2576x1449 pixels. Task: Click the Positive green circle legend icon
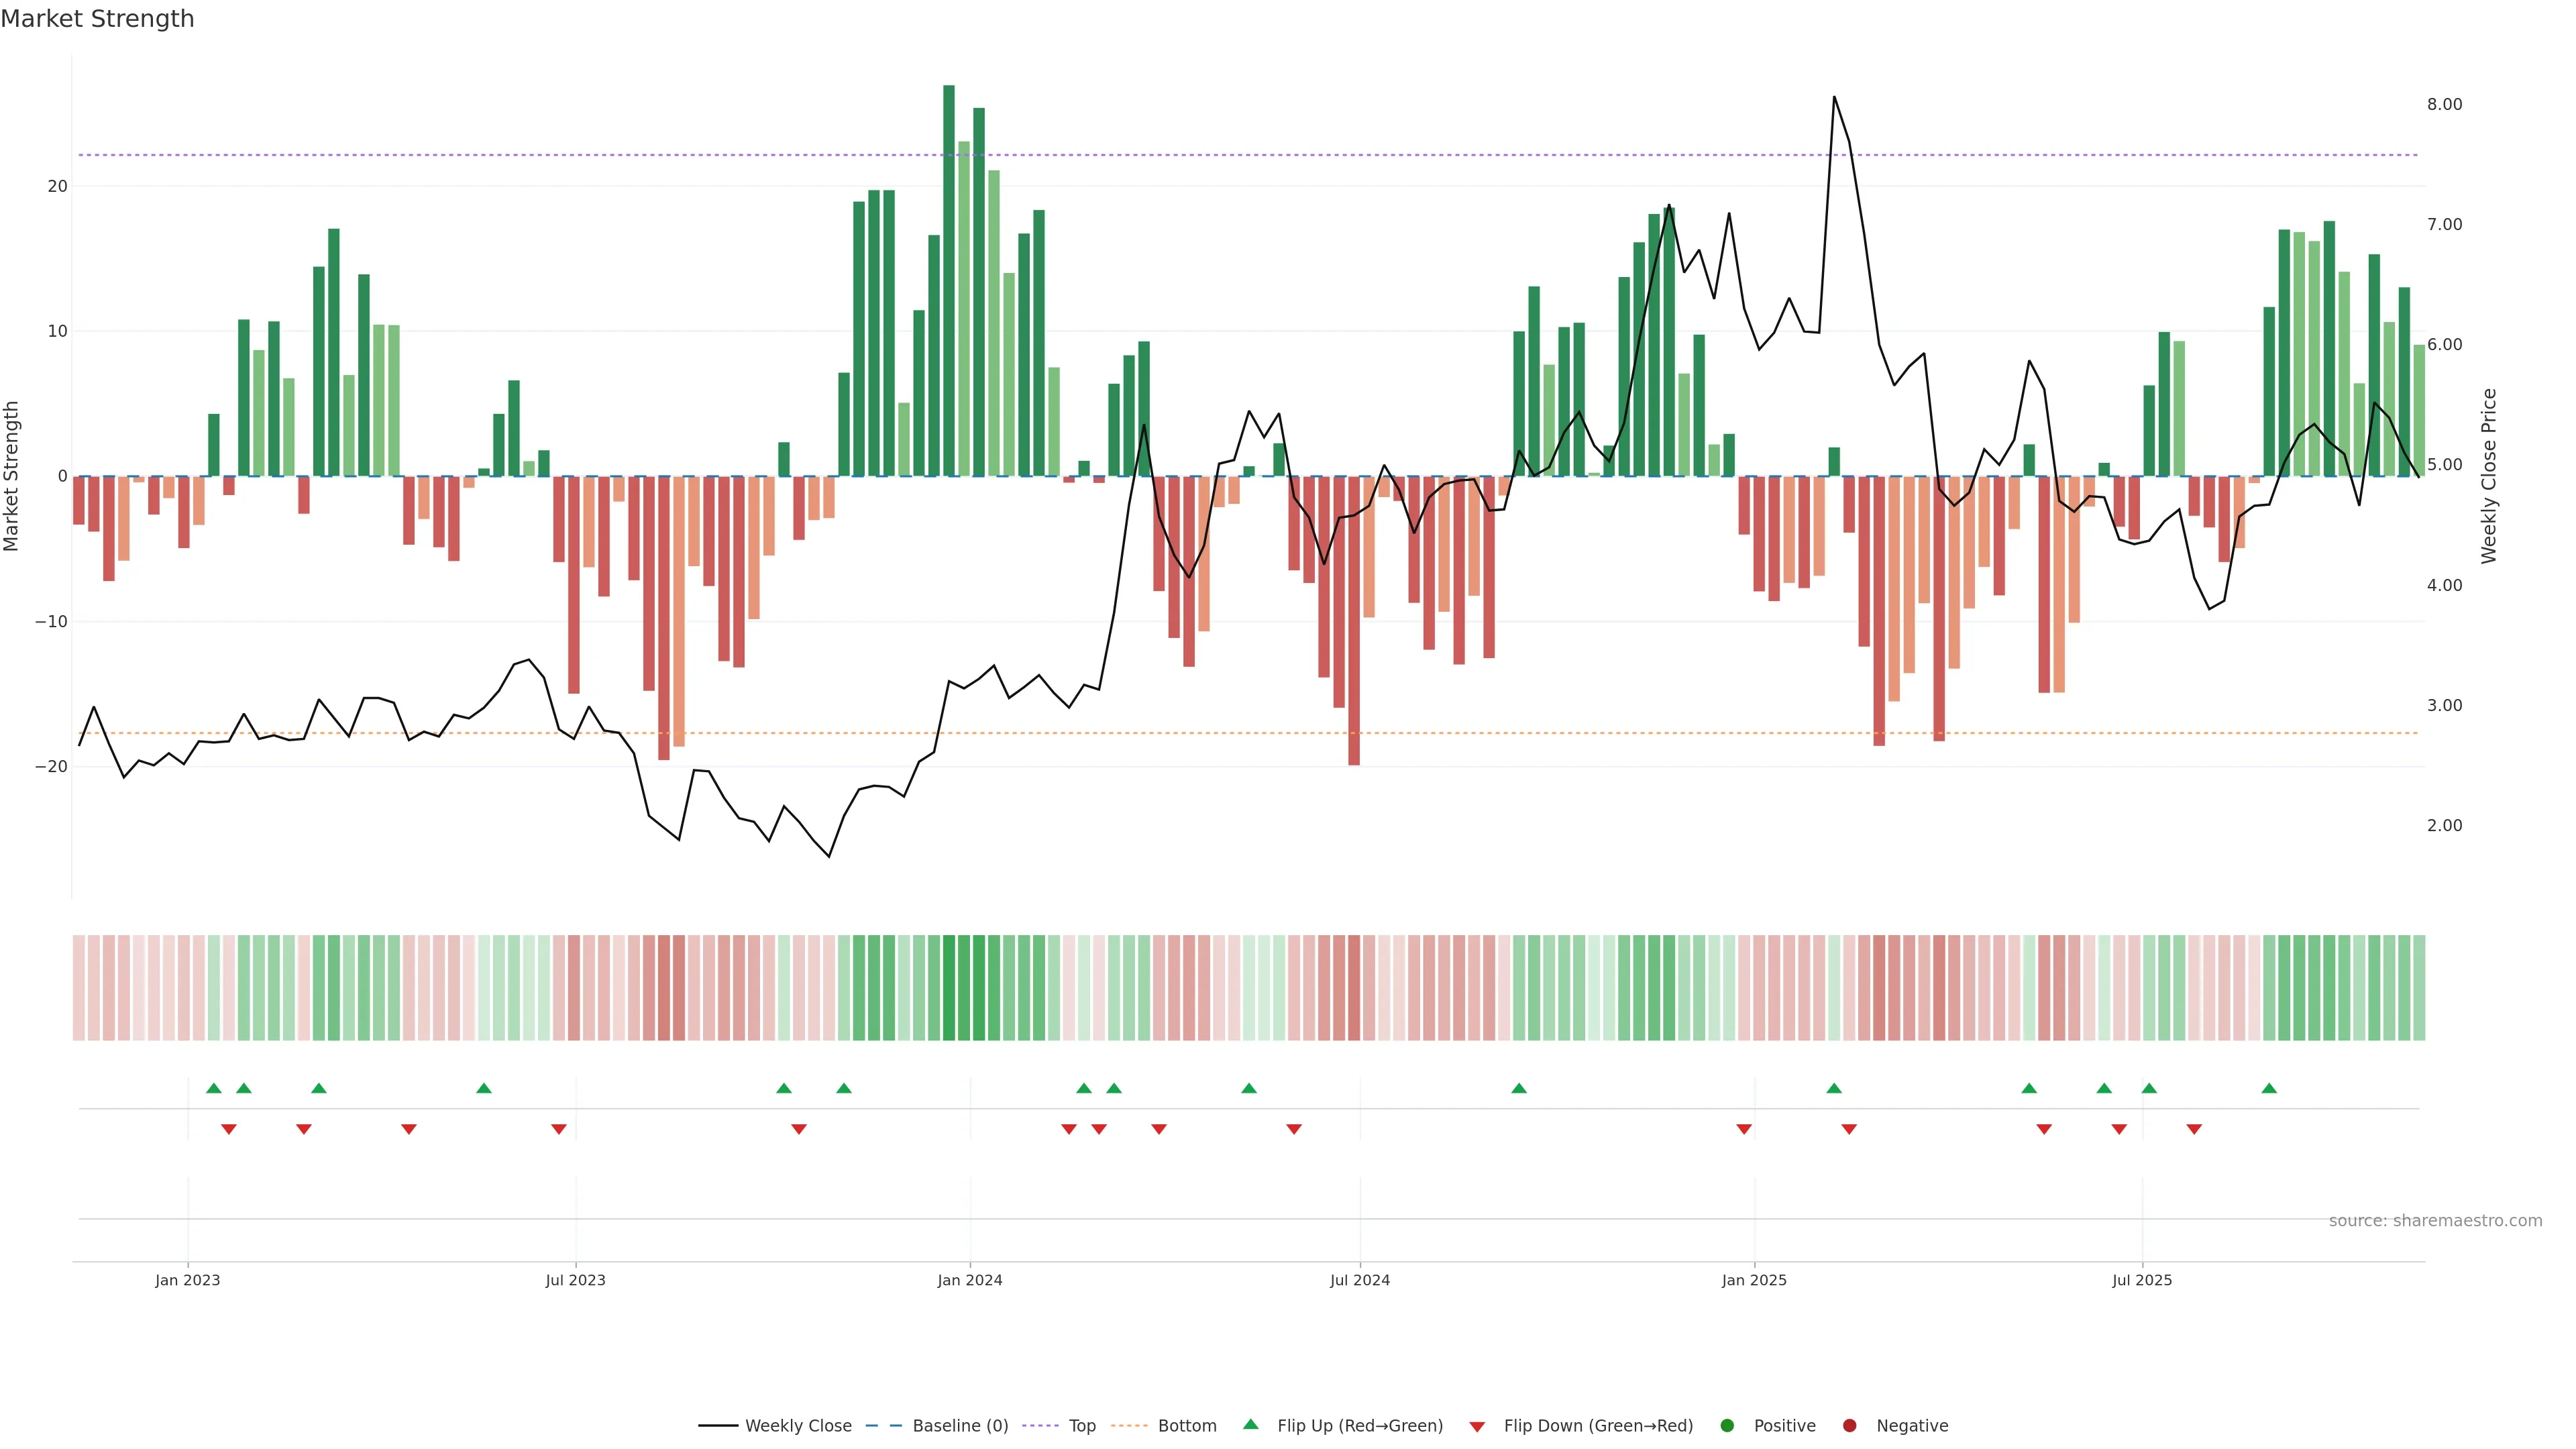1727,1426
